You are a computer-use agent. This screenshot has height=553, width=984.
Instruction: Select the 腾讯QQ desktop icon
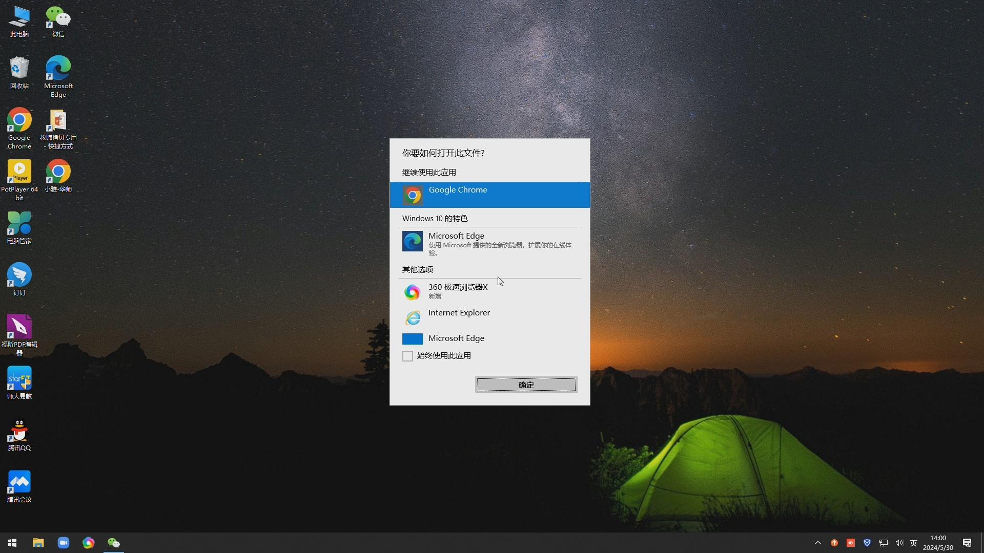(19, 435)
